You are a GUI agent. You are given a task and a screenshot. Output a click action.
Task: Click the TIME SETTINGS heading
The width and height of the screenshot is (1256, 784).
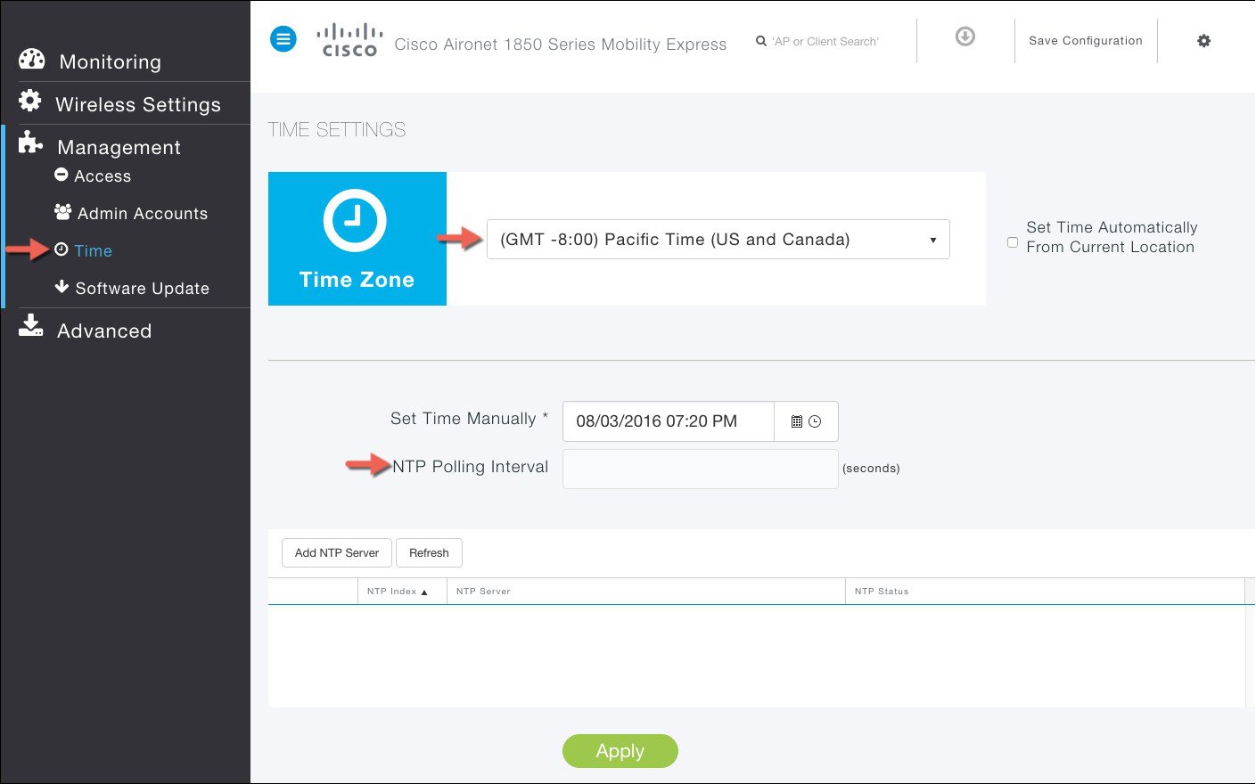[337, 130]
